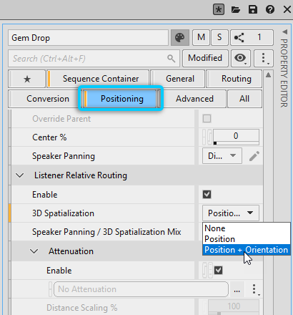
Task: Mute object with M button
Action: 201,37
